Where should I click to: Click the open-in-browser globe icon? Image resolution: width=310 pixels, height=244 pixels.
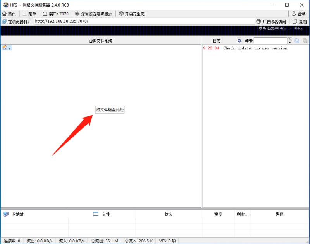point(4,21)
